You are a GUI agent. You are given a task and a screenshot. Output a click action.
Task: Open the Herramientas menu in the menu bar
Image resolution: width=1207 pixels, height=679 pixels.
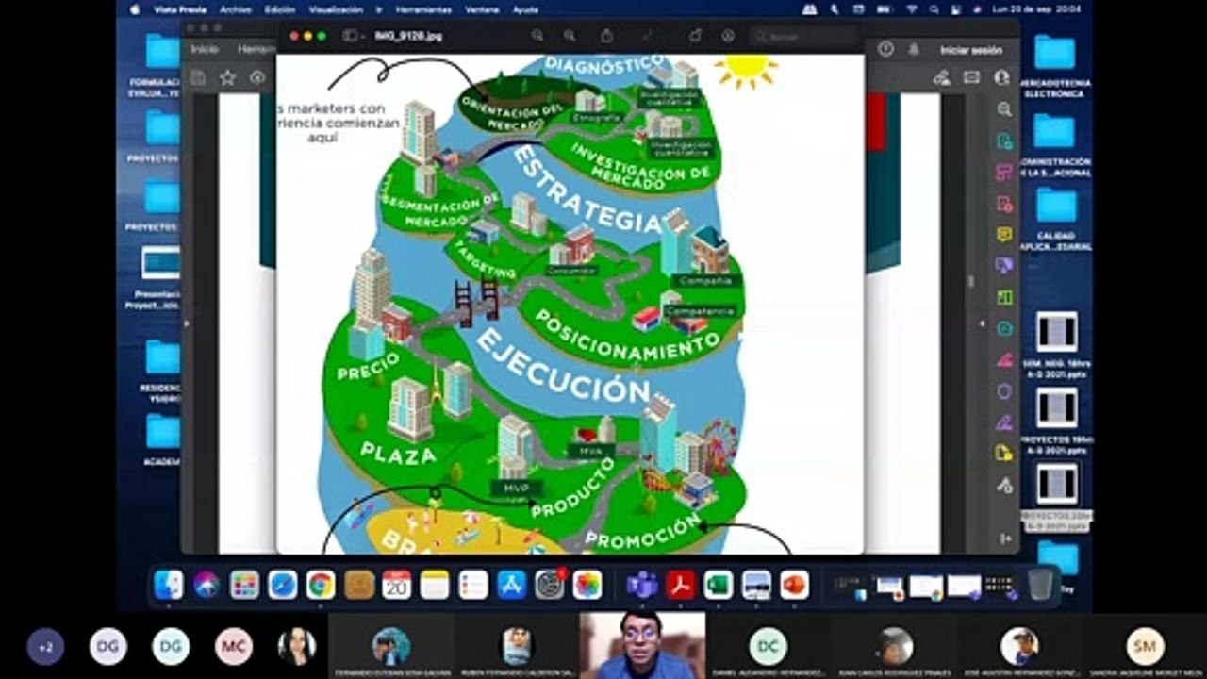423,9
